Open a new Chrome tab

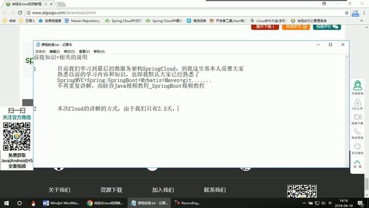[61, 4]
